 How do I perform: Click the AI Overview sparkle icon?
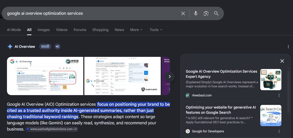pos(10,47)
